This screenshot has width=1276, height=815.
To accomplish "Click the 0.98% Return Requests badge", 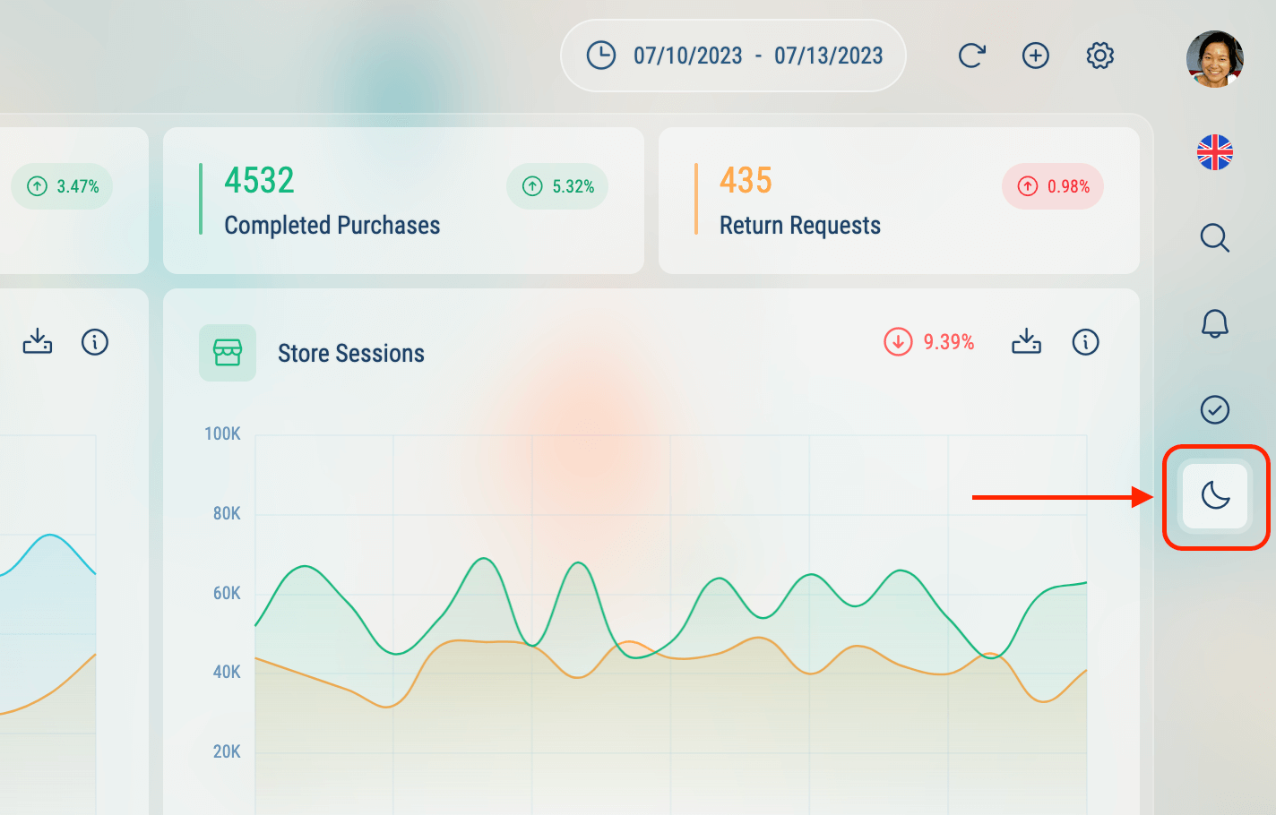I will (x=1053, y=186).
